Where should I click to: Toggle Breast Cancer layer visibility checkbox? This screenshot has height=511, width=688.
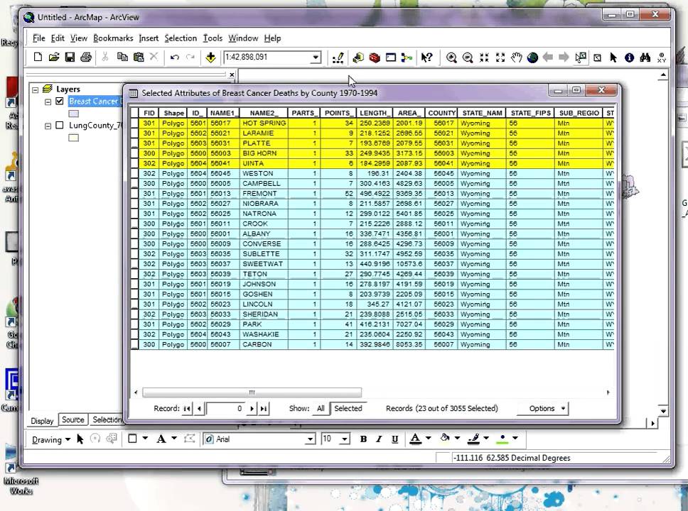pyautogui.click(x=60, y=101)
